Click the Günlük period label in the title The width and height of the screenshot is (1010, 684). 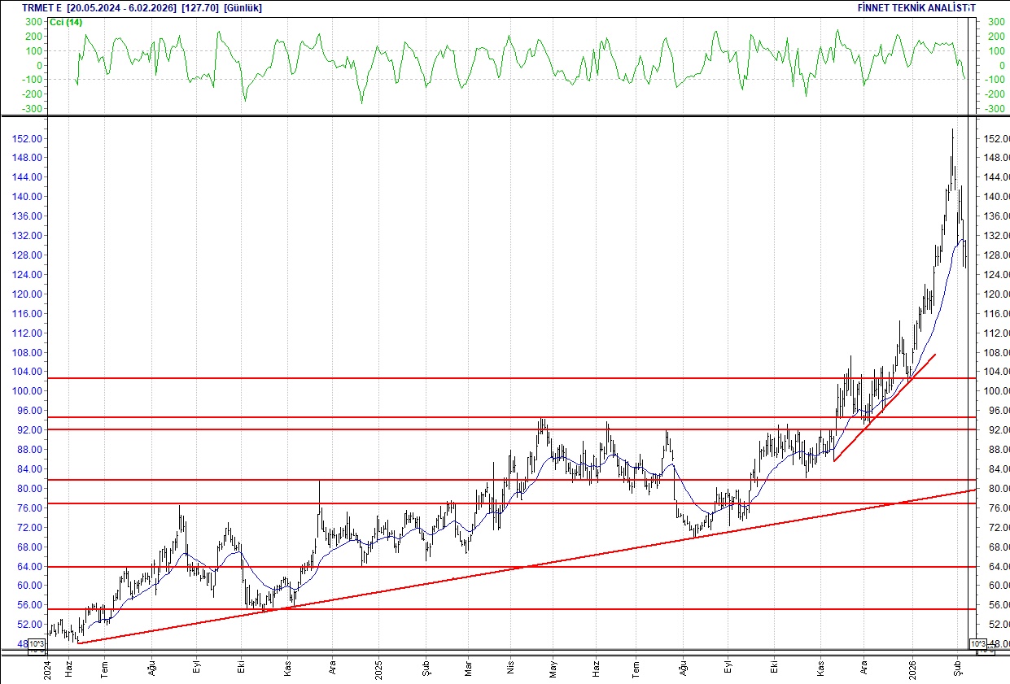[240, 7]
